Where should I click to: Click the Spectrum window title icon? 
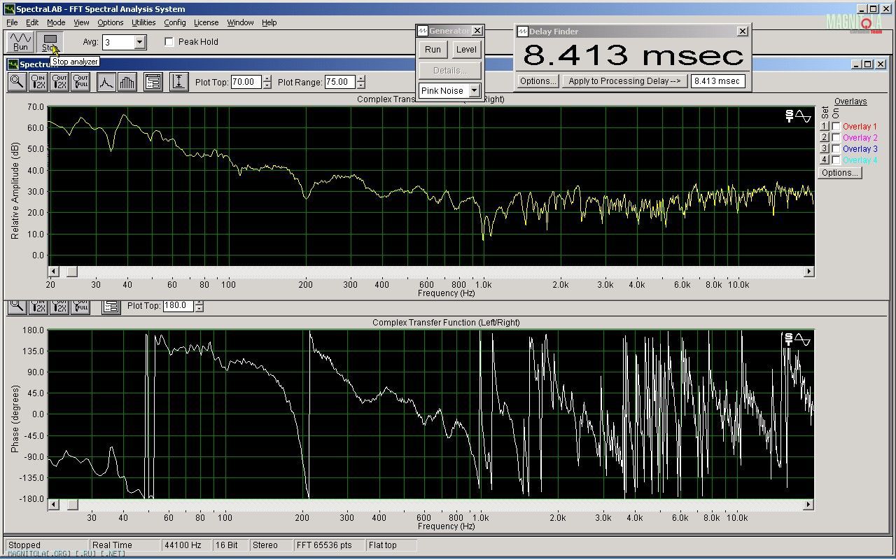(13, 64)
